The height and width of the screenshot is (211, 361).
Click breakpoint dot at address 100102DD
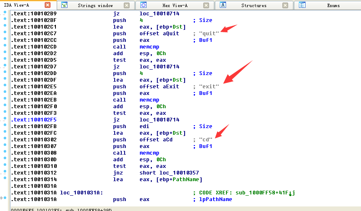click(x=5, y=72)
